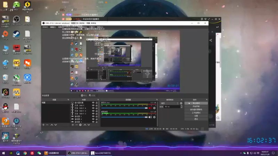
Task: Switch to the Zero chat window on the taskbar
Action: click(101, 153)
